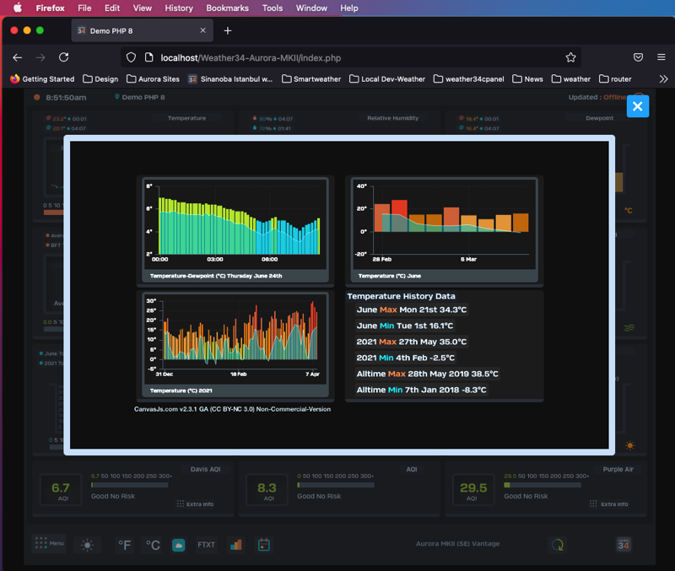The image size is (675, 571).
Task: Go back with browser back arrow
Action: (x=17, y=57)
